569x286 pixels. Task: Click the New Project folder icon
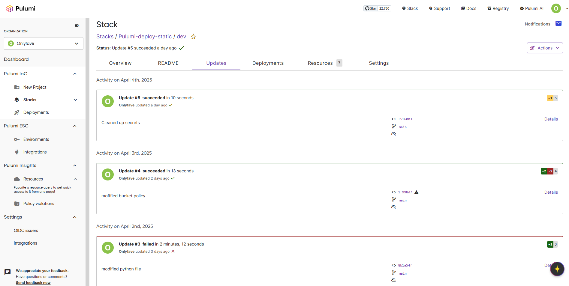(x=17, y=87)
